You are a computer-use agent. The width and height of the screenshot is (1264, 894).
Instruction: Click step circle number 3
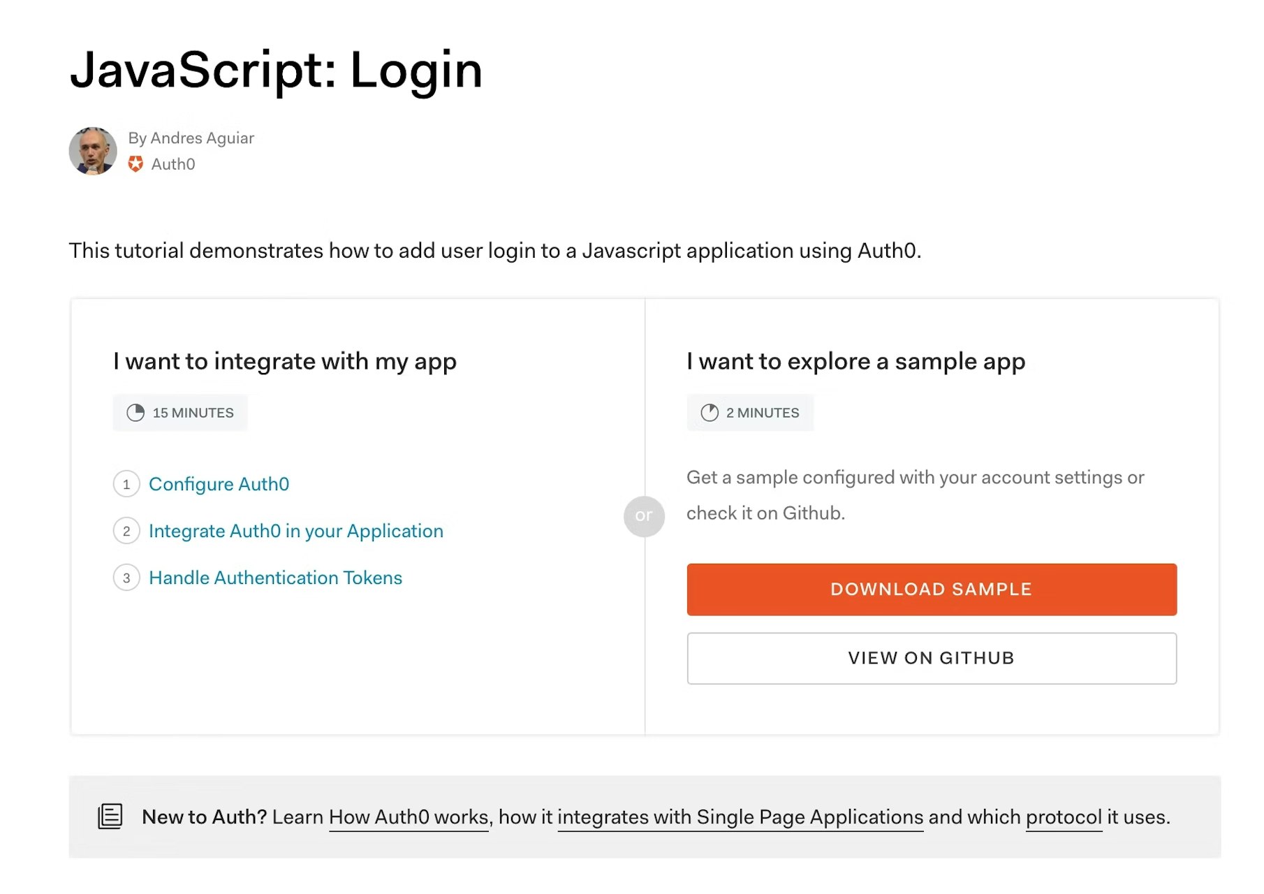point(126,578)
